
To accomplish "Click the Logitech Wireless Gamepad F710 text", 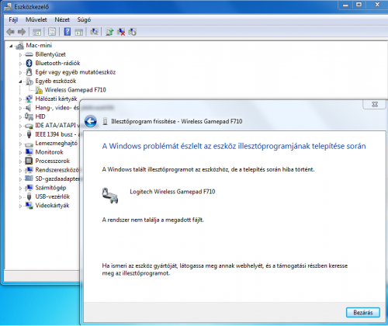I will coord(172,192).
